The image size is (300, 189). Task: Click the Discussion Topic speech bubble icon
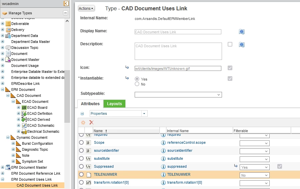pyautogui.click(x=8, y=48)
